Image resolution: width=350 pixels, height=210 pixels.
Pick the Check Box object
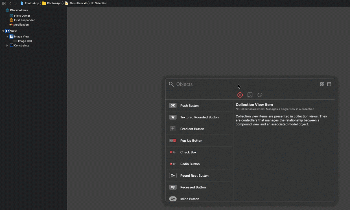click(x=188, y=152)
